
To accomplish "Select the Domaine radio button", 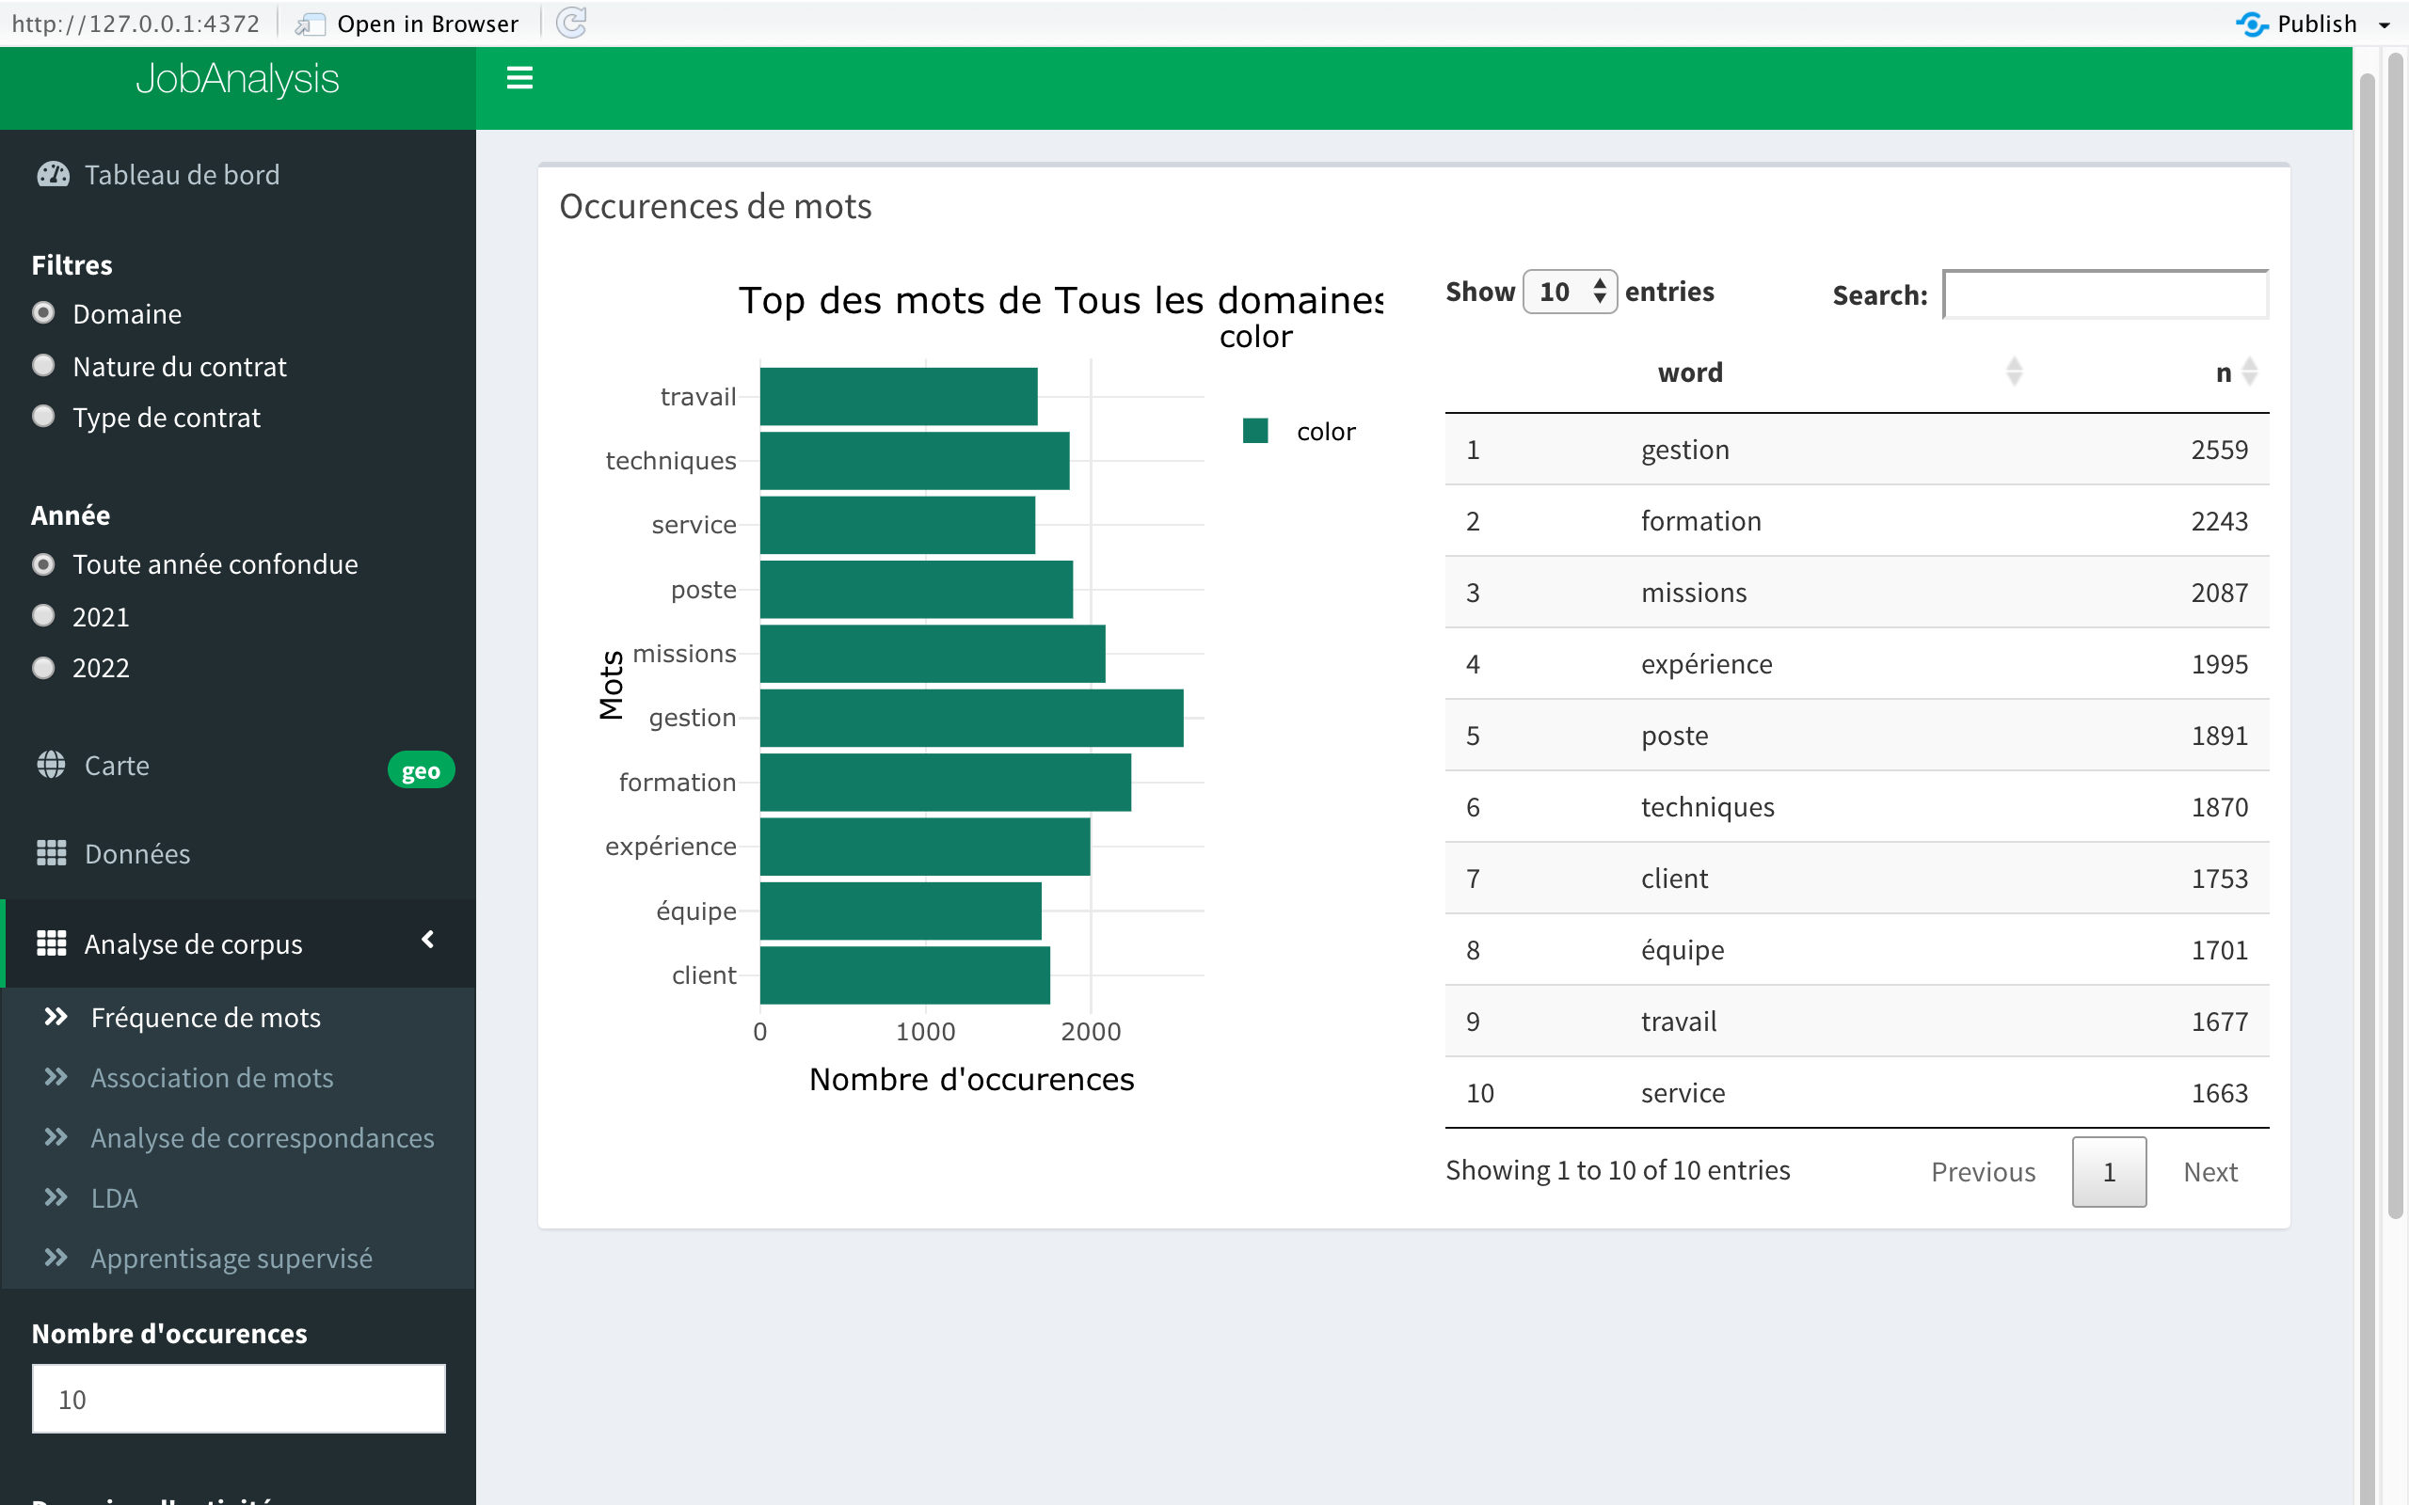I will pos(44,312).
